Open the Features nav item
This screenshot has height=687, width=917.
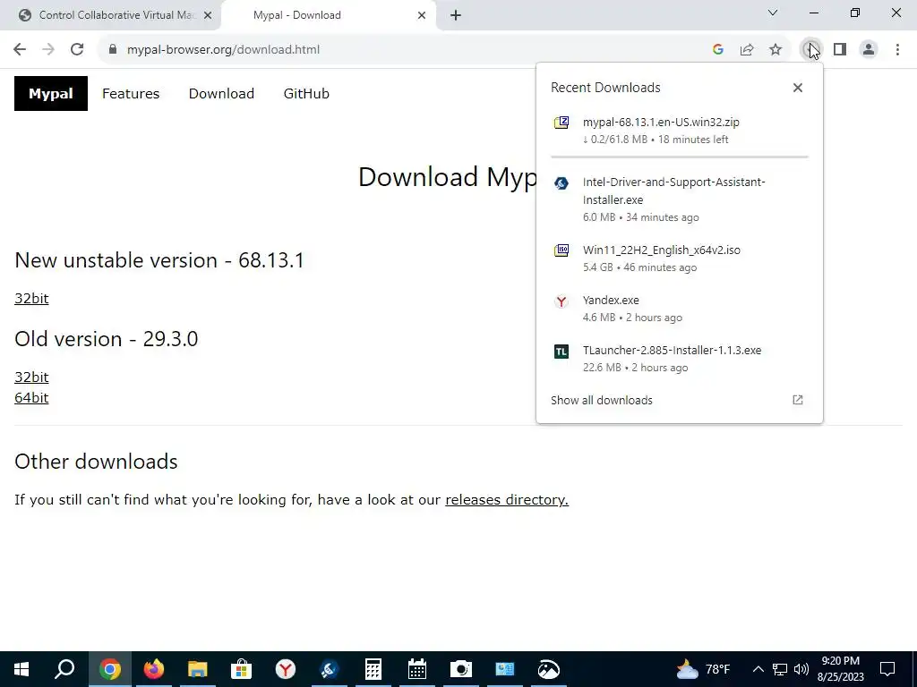click(x=131, y=93)
